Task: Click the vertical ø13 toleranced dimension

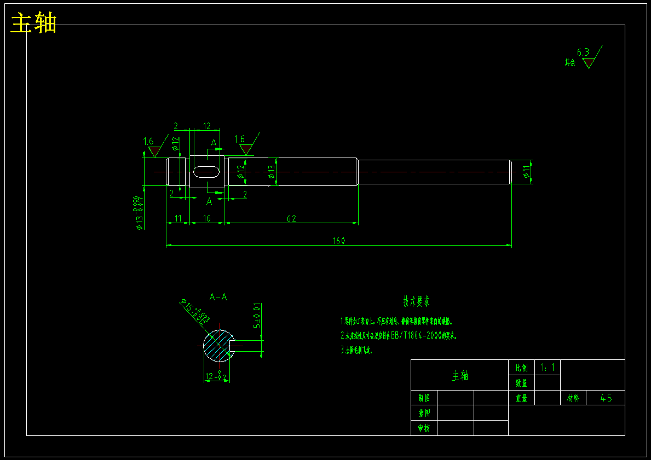Action: pyautogui.click(x=140, y=213)
